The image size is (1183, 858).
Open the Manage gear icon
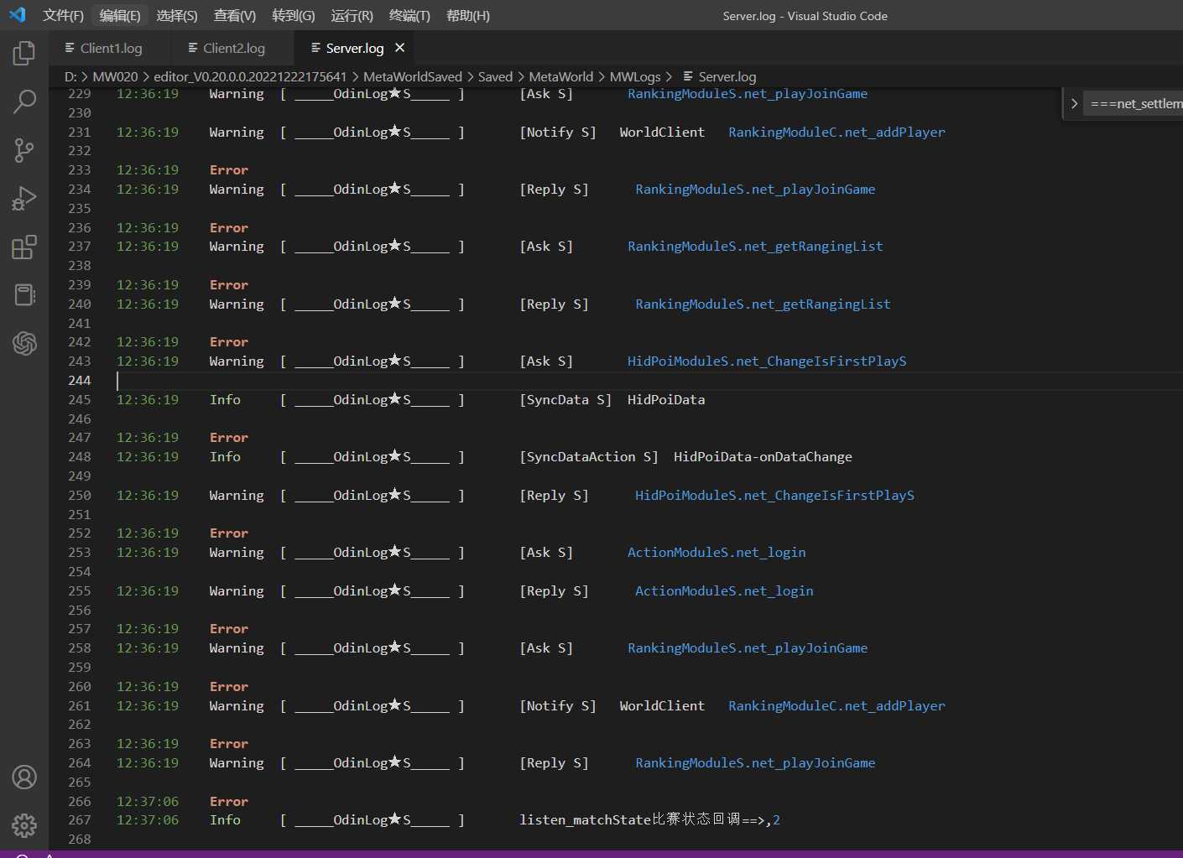tap(24, 826)
